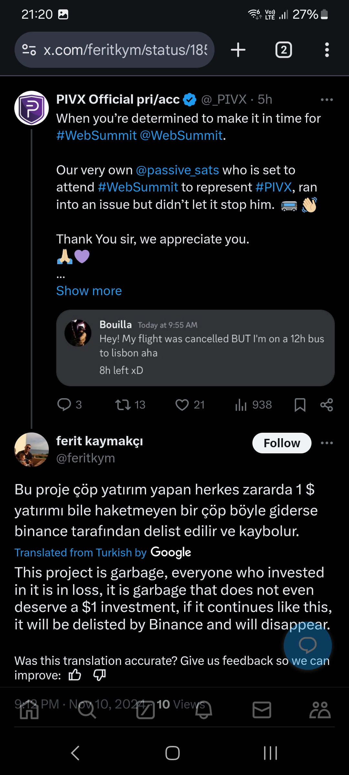The height and width of the screenshot is (775, 349).
Task: Like the PIVX Official post
Action: 182,405
